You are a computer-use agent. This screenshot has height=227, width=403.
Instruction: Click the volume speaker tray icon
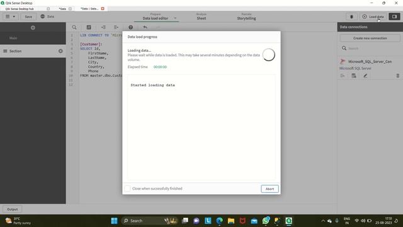click(363, 221)
